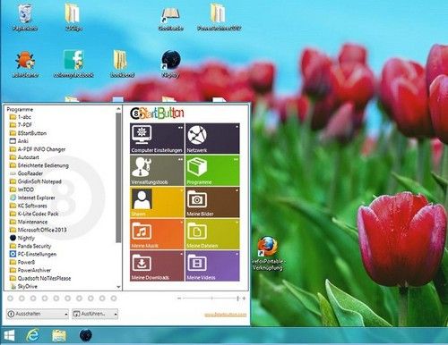Launch Internet Explorer from the taskbar

(x=32, y=335)
